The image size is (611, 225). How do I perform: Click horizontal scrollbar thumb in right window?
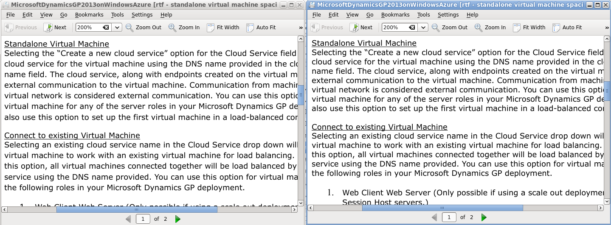(442, 208)
